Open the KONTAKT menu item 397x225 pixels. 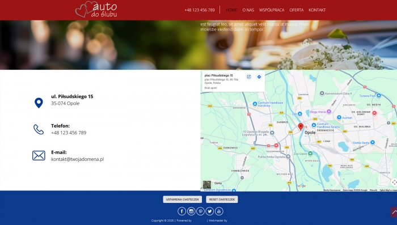point(317,10)
